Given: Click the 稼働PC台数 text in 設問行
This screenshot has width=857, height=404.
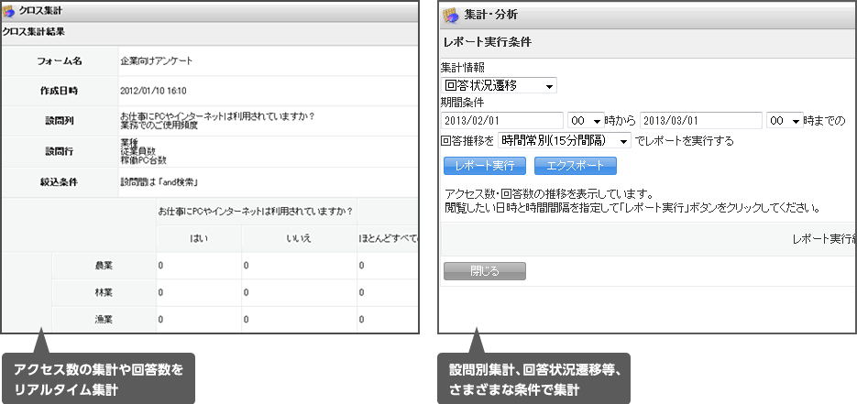Looking at the screenshot, I should pyautogui.click(x=143, y=160).
